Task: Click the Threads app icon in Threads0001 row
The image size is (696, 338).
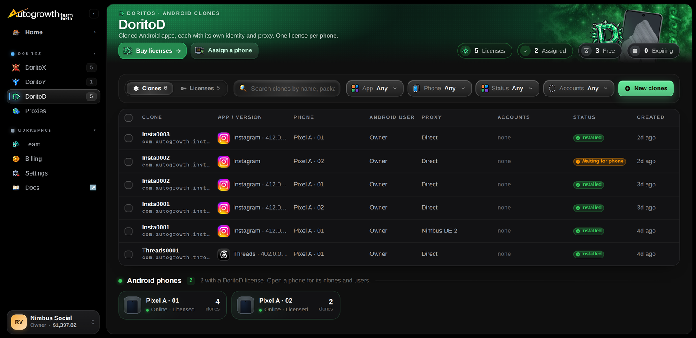Action: (x=224, y=254)
